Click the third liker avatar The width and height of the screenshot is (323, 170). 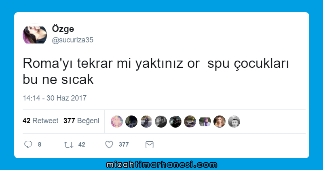(x=146, y=122)
